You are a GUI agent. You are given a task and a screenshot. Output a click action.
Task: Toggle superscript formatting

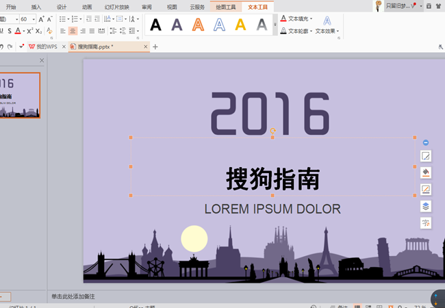30,31
